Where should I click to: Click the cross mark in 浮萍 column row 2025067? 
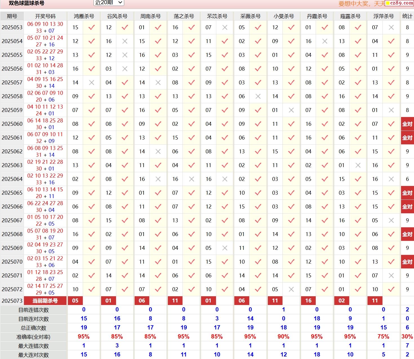pyautogui.click(x=391, y=220)
